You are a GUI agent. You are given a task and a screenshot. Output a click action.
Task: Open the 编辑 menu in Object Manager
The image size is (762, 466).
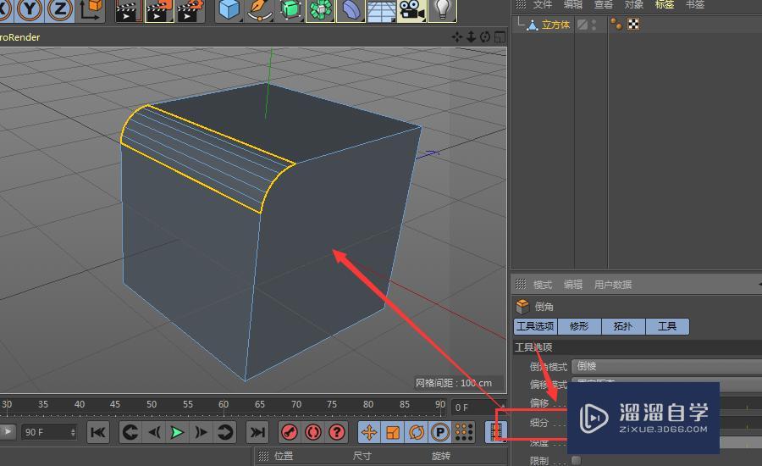pyautogui.click(x=573, y=4)
